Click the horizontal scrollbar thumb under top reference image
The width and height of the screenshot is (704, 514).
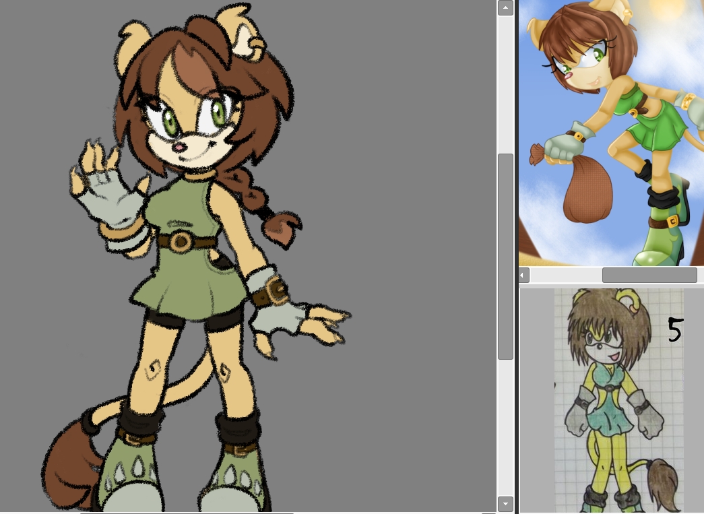pos(649,275)
